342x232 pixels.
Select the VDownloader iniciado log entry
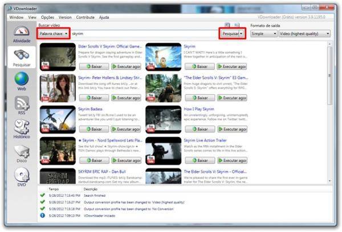[x=185, y=216]
